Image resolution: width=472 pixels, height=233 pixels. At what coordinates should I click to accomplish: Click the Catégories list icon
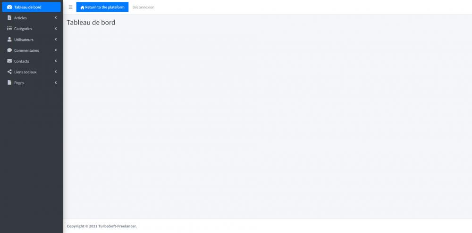(x=9, y=29)
